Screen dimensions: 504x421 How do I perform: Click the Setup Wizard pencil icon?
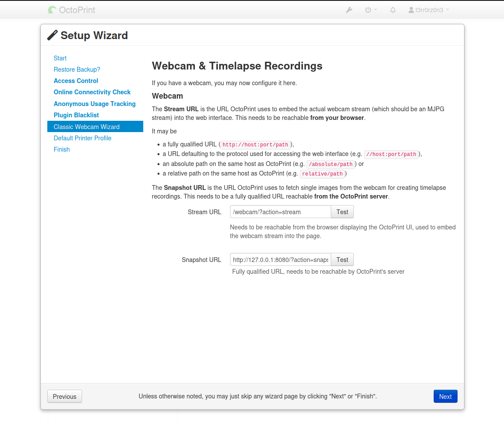pyautogui.click(x=53, y=35)
